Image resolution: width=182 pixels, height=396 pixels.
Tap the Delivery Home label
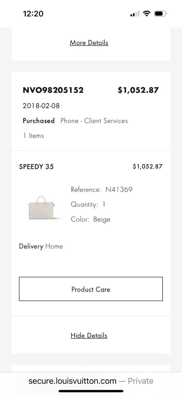[x=41, y=246]
